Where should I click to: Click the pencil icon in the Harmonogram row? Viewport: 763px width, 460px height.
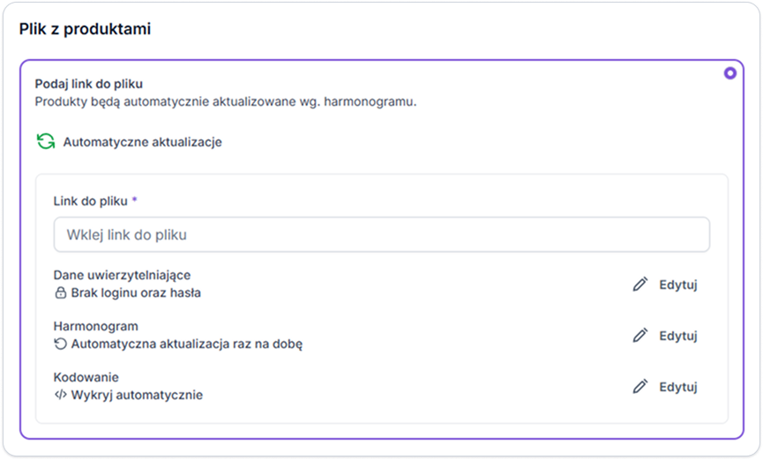(x=640, y=335)
